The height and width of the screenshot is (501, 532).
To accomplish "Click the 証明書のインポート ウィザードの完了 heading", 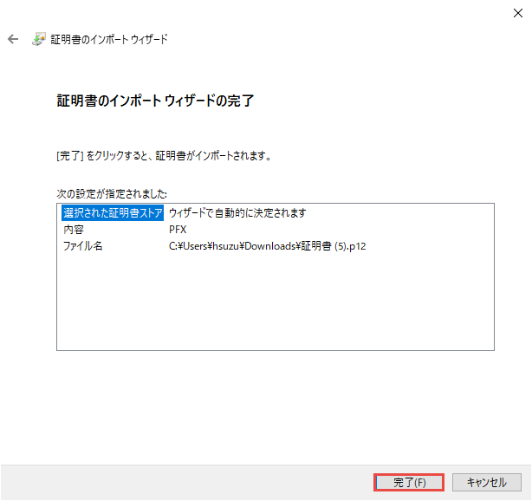I will coord(154,101).
